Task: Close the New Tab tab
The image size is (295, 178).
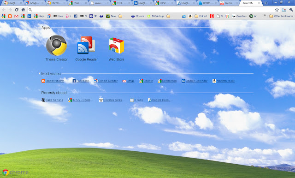Action: coord(259,3)
